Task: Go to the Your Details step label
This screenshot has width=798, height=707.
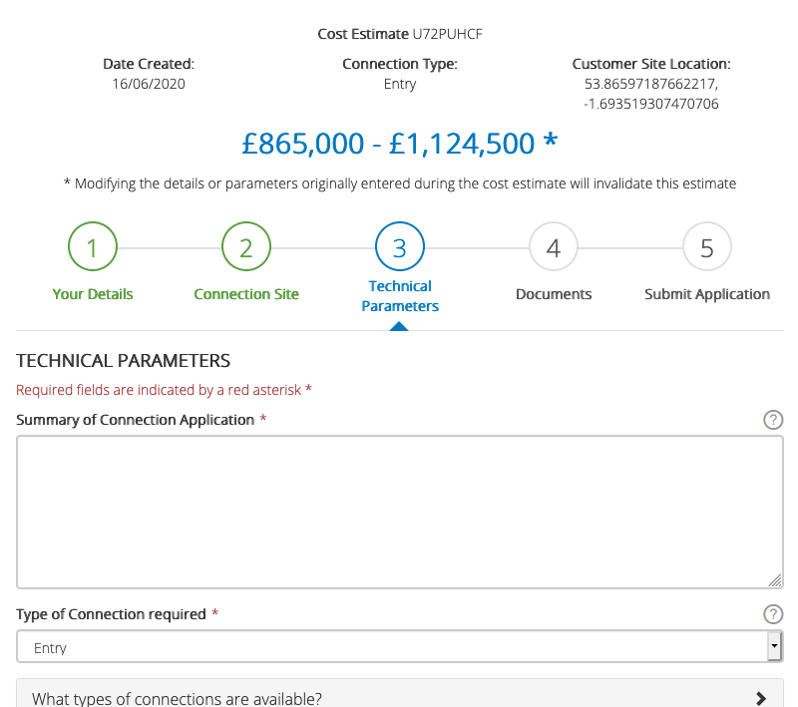Action: [93, 294]
